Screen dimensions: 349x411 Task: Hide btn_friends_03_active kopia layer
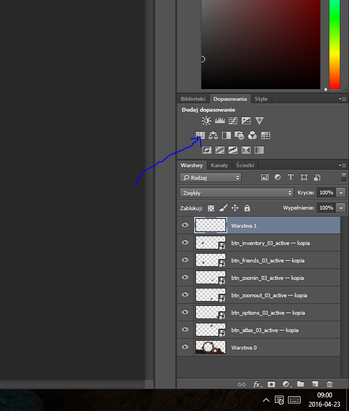(x=185, y=260)
